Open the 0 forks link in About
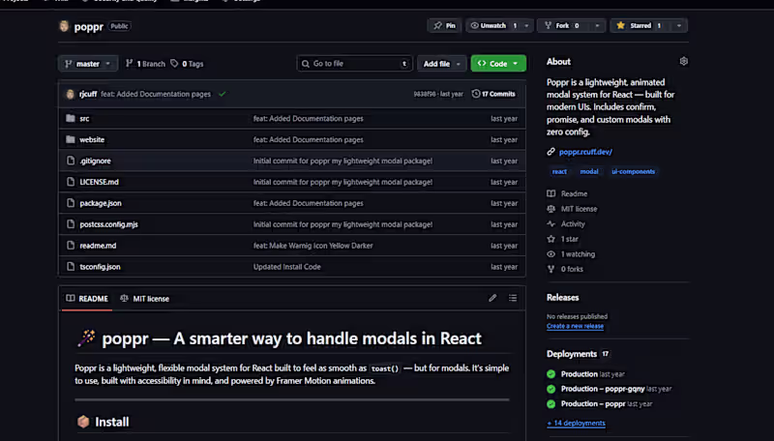 pos(572,269)
